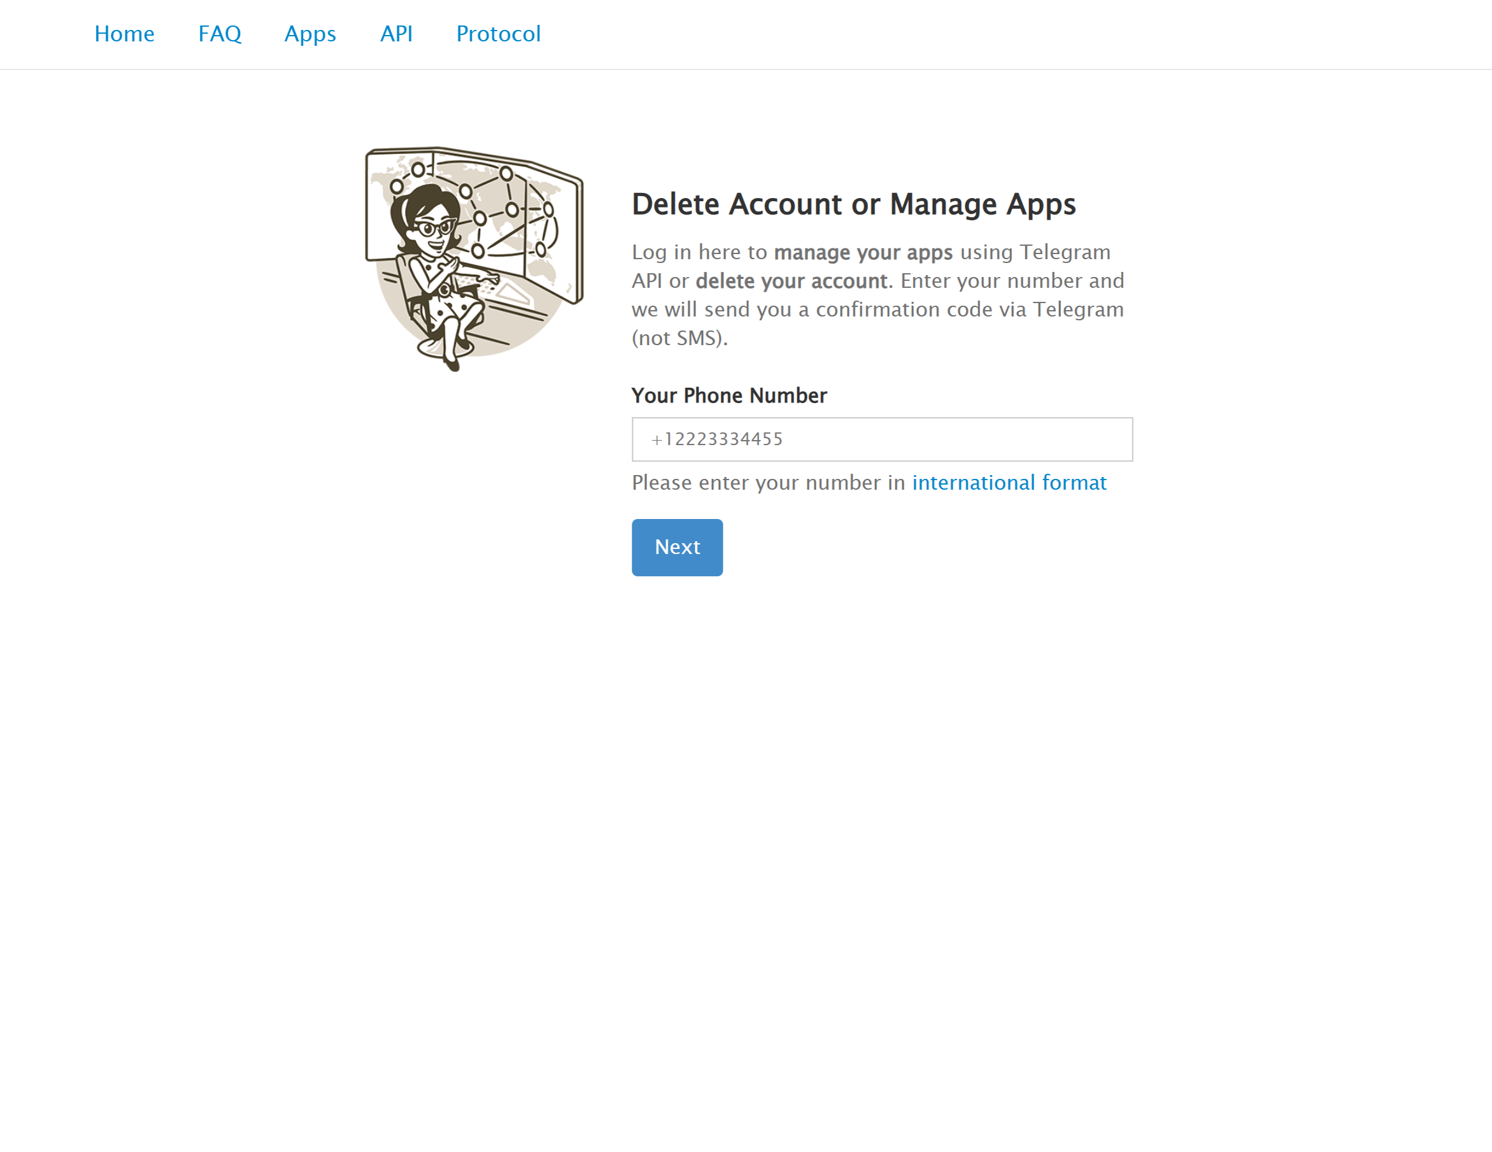Click the Telegram operator illustration
The width and height of the screenshot is (1492, 1152).
(474, 259)
